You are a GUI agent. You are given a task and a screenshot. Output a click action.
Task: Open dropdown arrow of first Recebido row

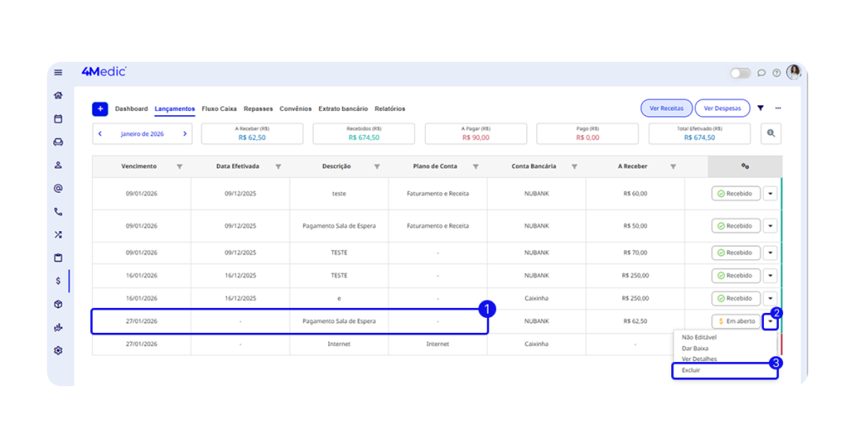click(770, 193)
